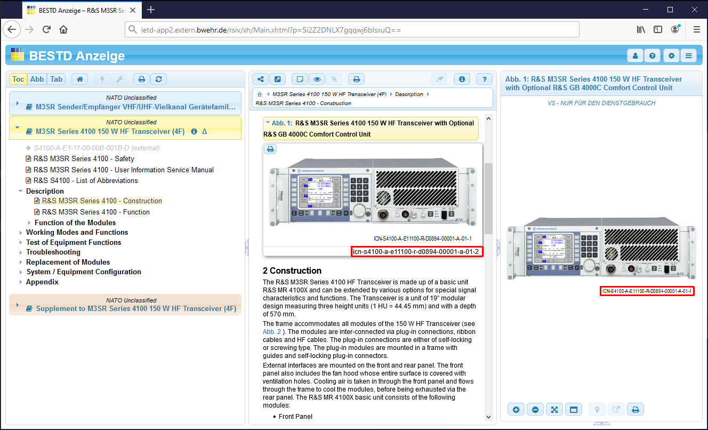Viewport: 708px width, 430px height.
Task: Click M3SR Series 4100 breadcrumb link
Action: pyautogui.click(x=329, y=94)
